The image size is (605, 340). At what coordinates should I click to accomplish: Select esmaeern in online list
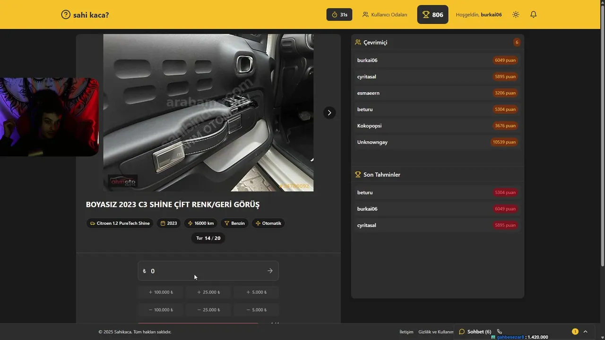tap(437, 93)
